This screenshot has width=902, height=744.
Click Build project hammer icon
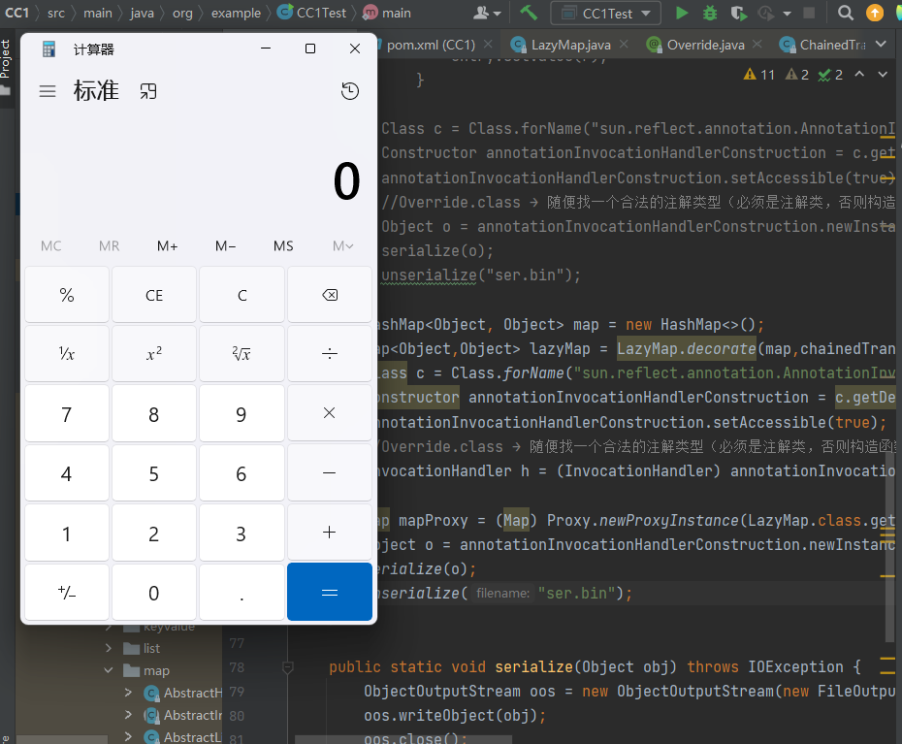(x=528, y=13)
